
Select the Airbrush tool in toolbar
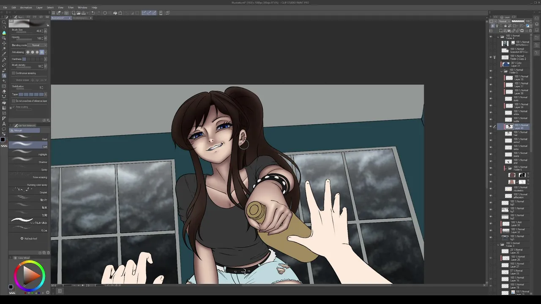4,75
